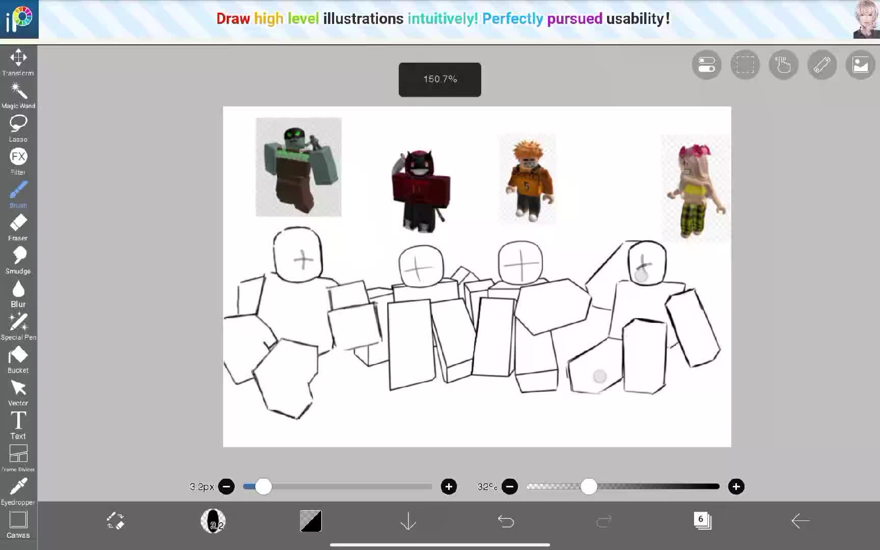The height and width of the screenshot is (550, 880).
Task: Click the opacity slider track
Action: [x=623, y=487]
